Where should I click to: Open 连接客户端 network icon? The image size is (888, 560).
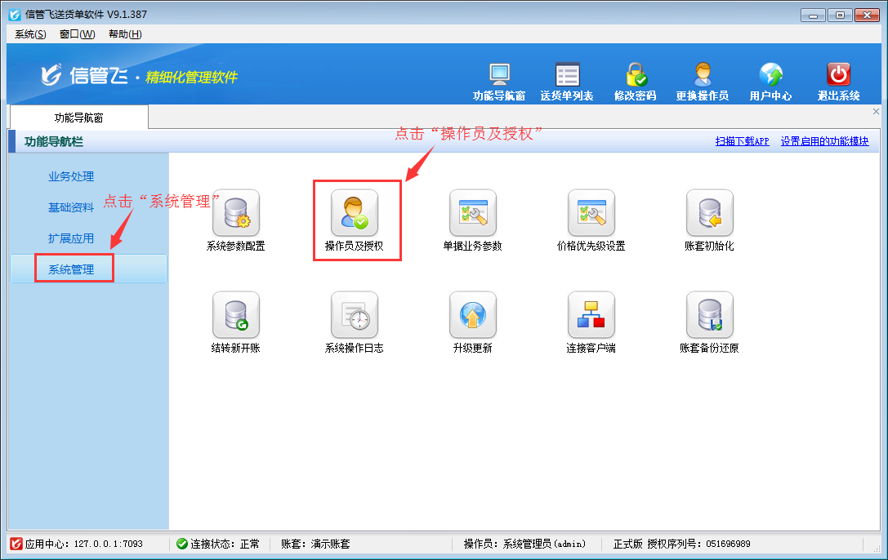point(591,315)
